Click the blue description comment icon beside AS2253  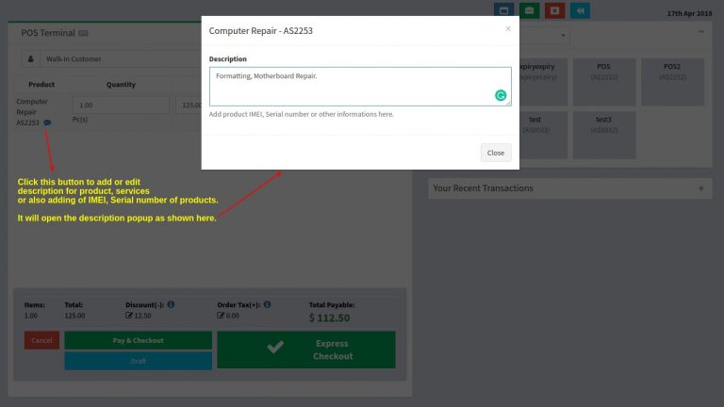47,122
